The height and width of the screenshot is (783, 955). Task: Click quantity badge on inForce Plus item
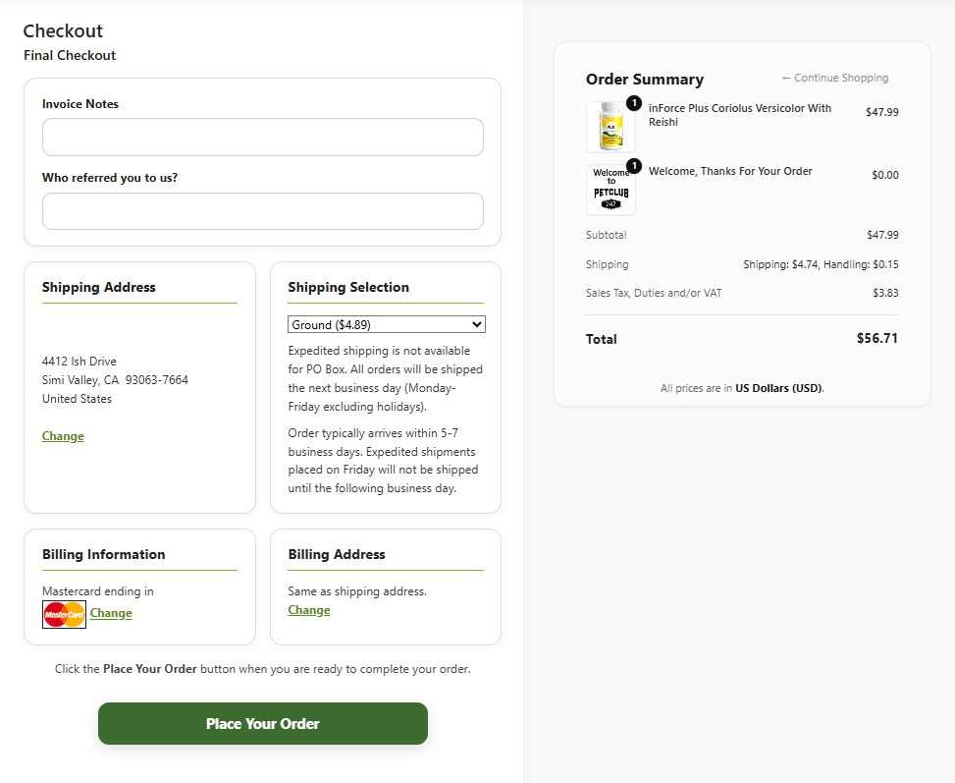pyautogui.click(x=634, y=103)
